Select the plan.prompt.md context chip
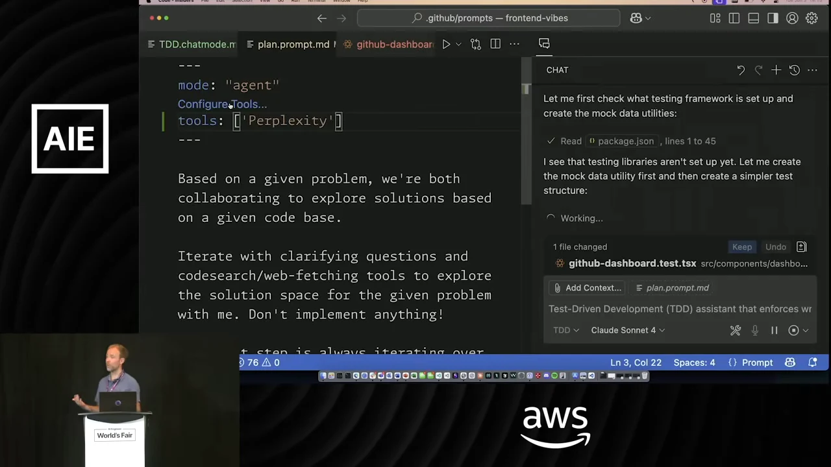The height and width of the screenshot is (467, 831). tap(672, 288)
